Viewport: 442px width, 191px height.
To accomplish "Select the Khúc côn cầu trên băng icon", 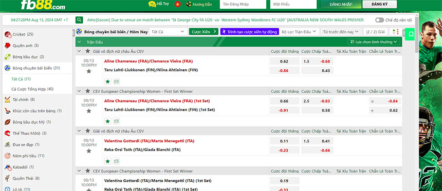I will click(x=8, y=111).
